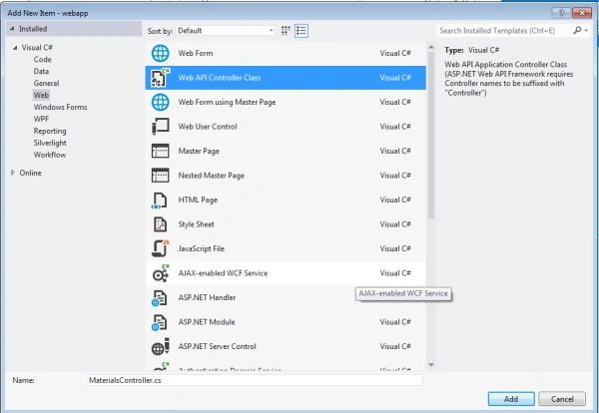599x413 pixels.
Task: Select the HTML Page label
Action: [x=198, y=200]
